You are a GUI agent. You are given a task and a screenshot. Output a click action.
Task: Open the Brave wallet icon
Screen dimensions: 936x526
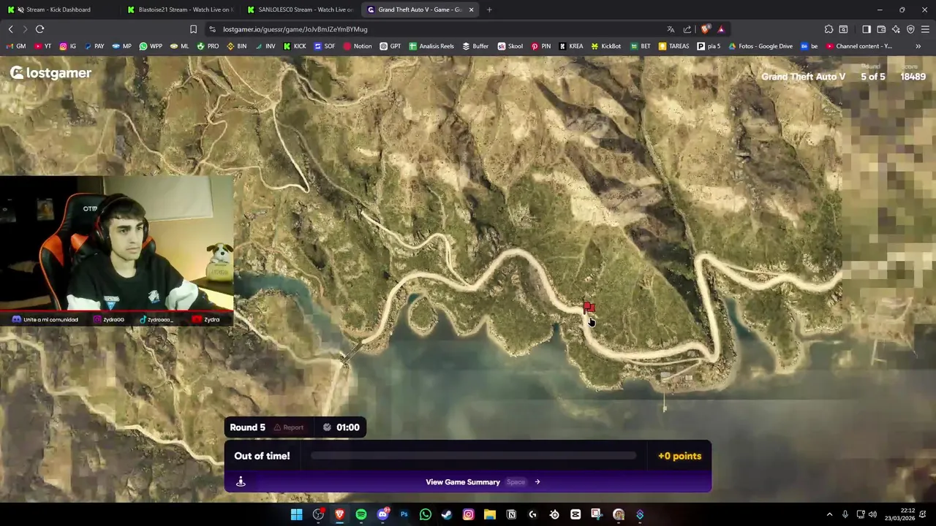click(881, 29)
